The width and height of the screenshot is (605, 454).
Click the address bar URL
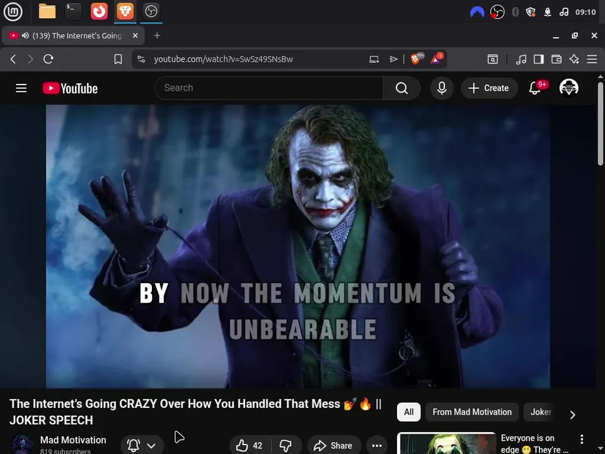click(223, 59)
